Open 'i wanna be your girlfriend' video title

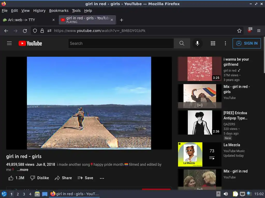236,62
